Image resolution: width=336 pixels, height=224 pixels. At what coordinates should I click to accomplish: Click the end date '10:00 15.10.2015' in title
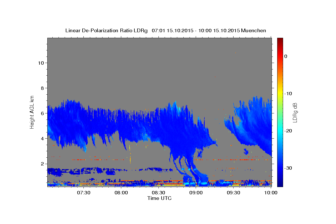coord(219,31)
